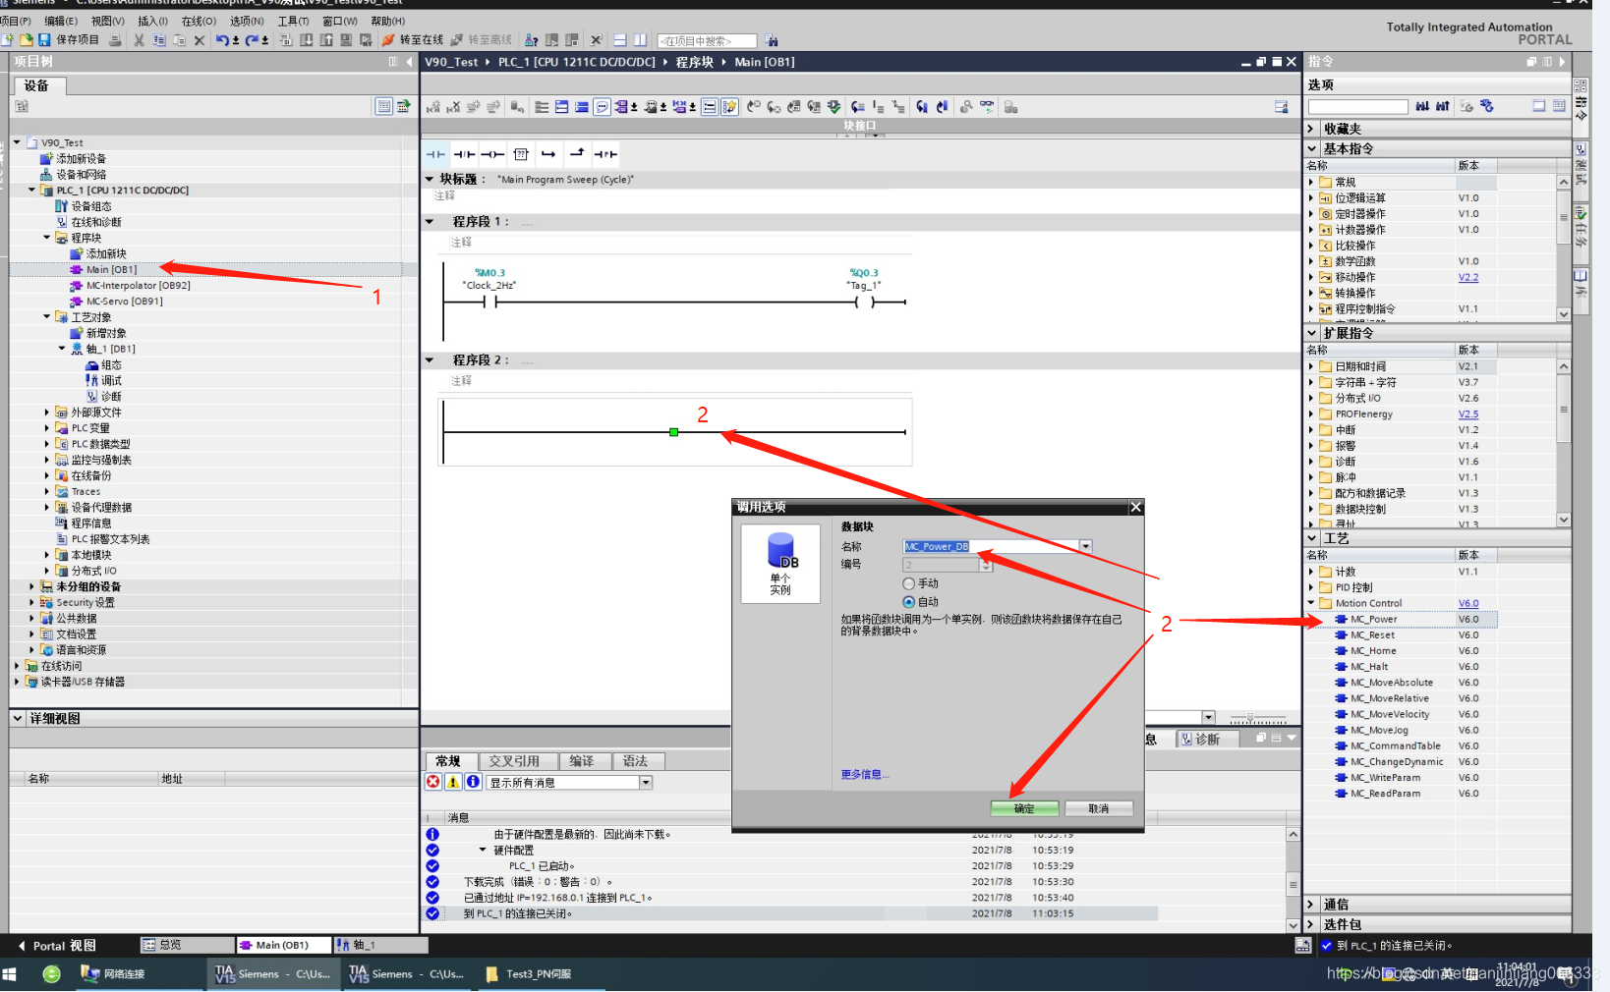
Task: Insert an output coil instruction
Action: point(492,154)
